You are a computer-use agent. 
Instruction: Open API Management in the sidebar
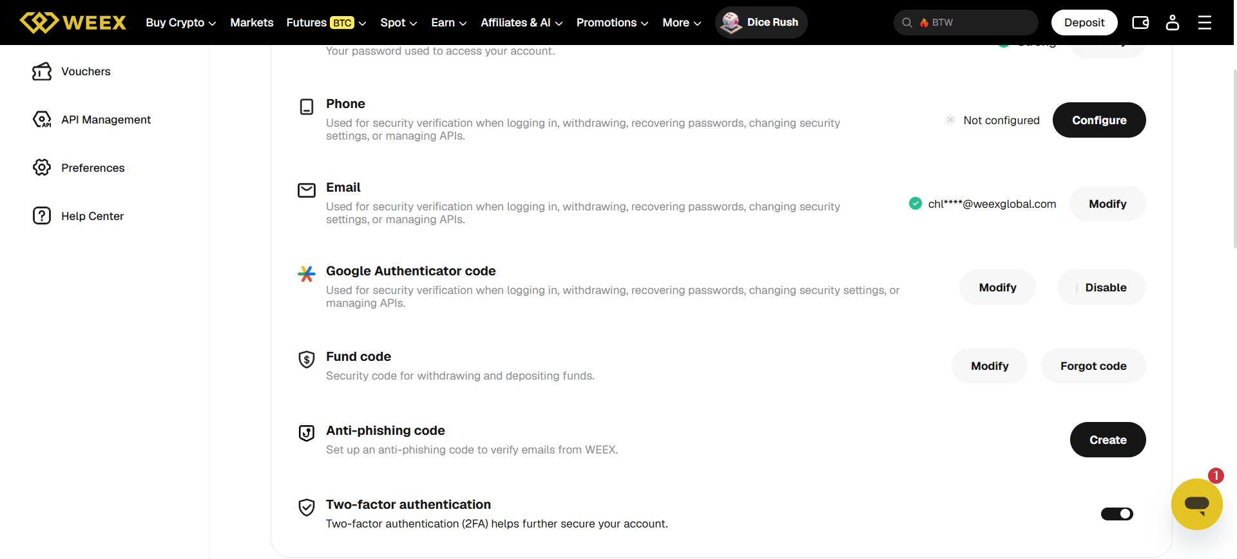(106, 120)
